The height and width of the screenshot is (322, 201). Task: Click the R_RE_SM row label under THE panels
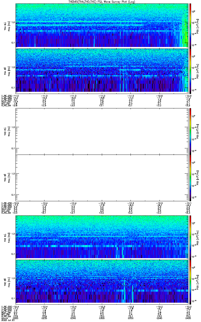(6, 316)
